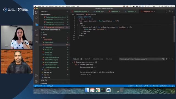Select the Debug Console panel tab

coord(98,59)
